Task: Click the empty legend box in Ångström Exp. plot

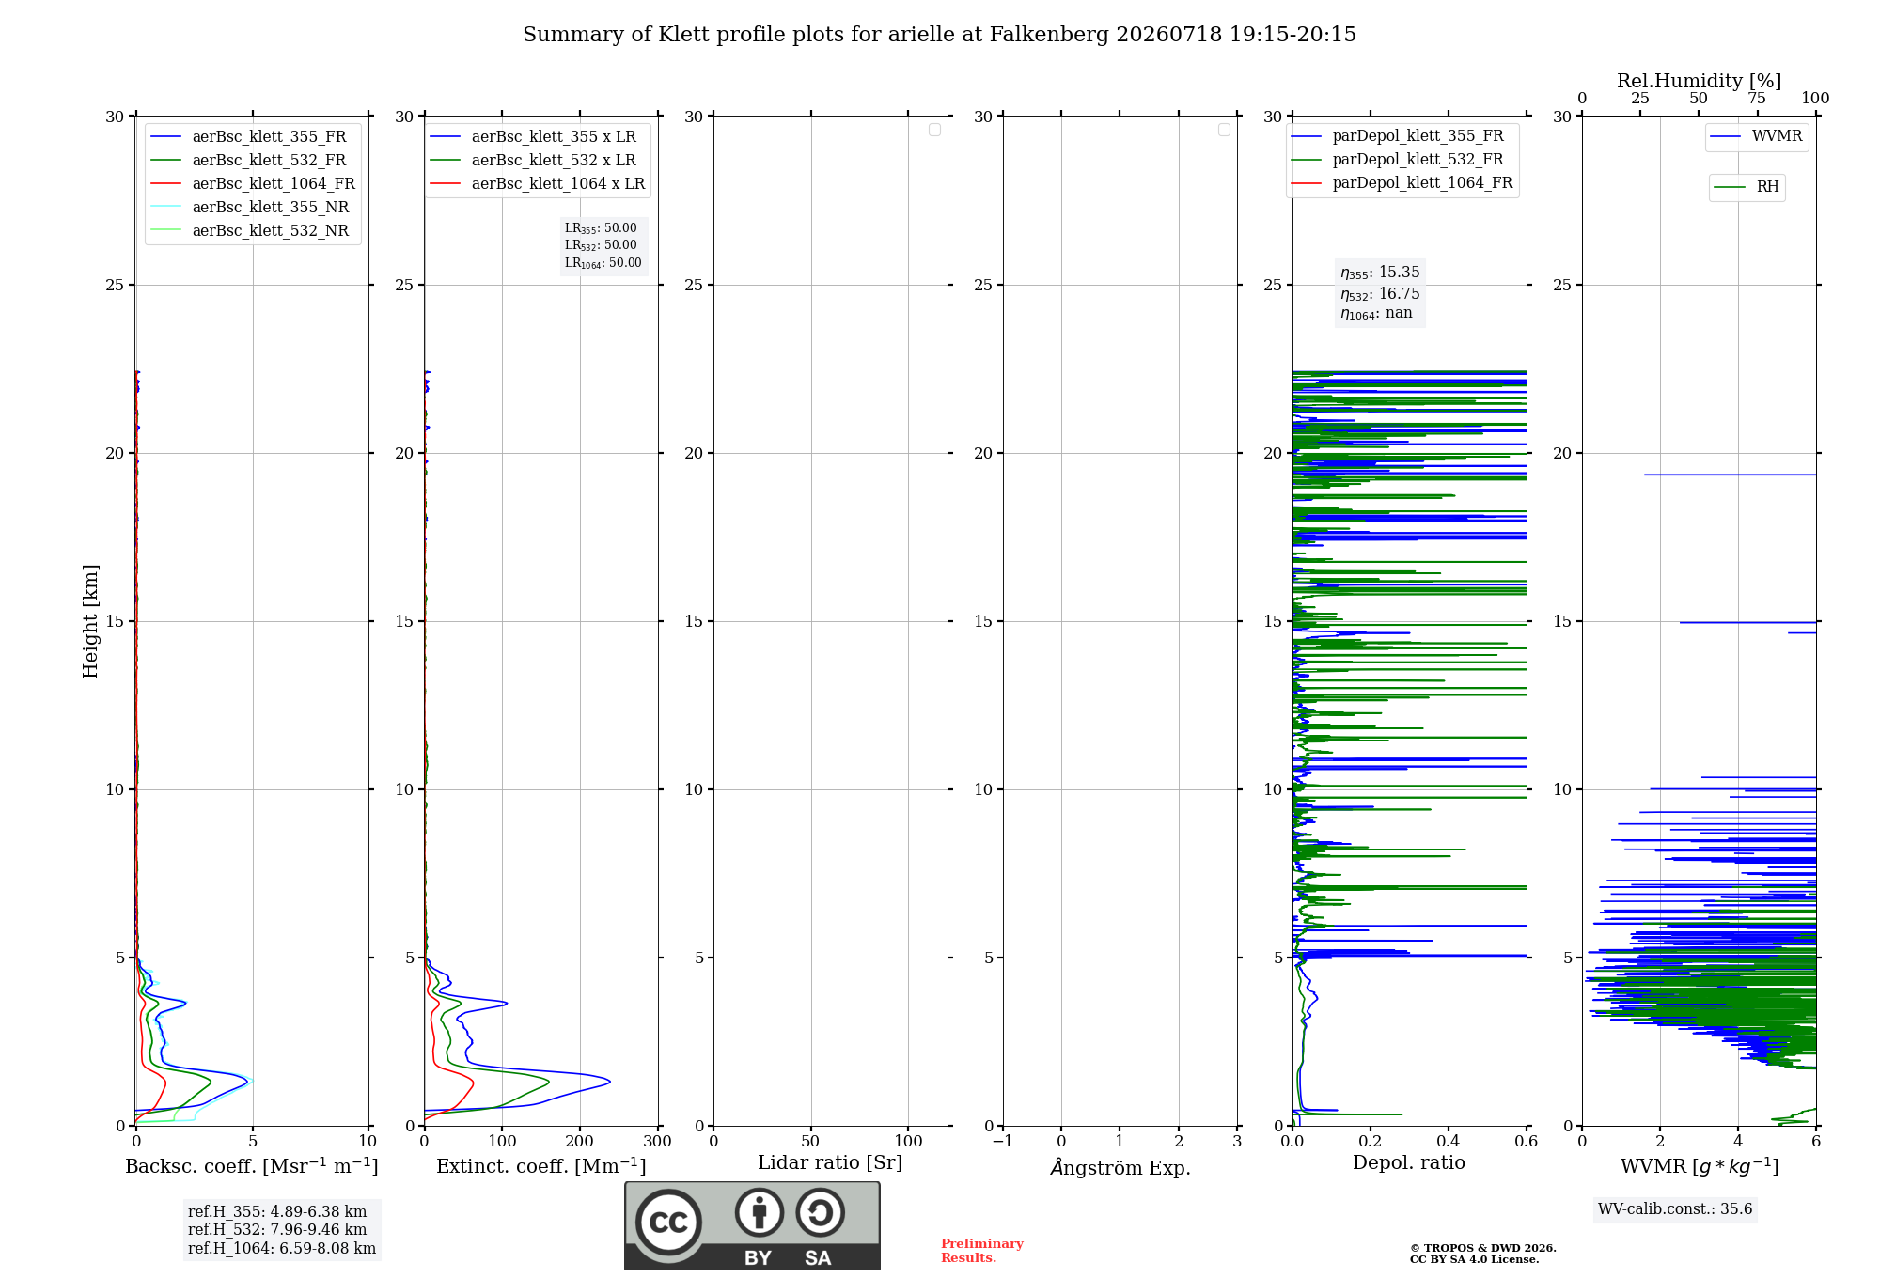Action: click(x=1224, y=130)
